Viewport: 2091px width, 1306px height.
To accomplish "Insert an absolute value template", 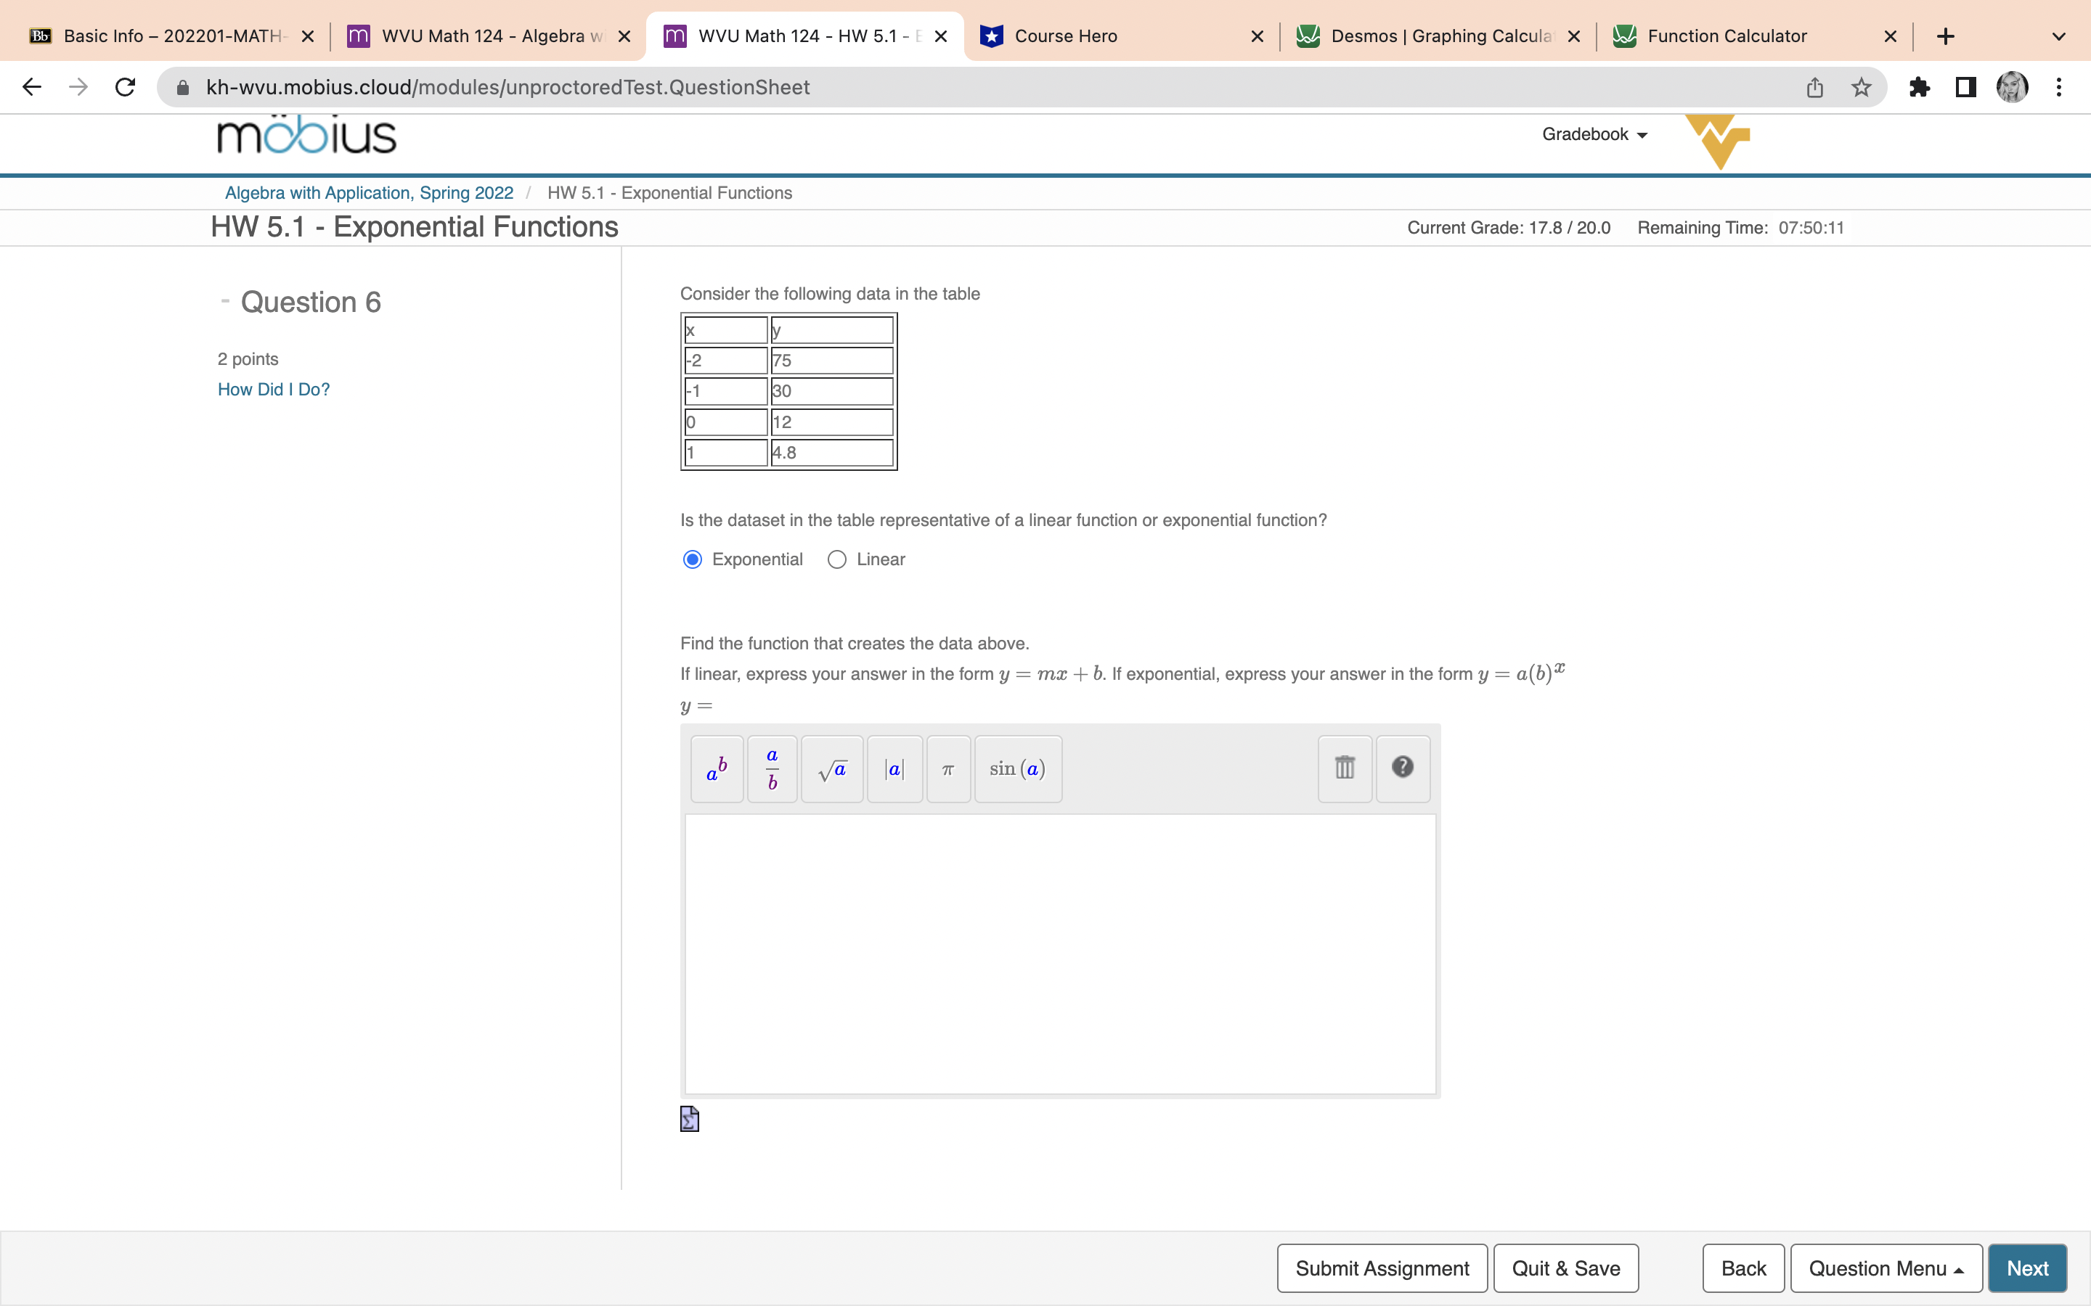I will click(894, 768).
